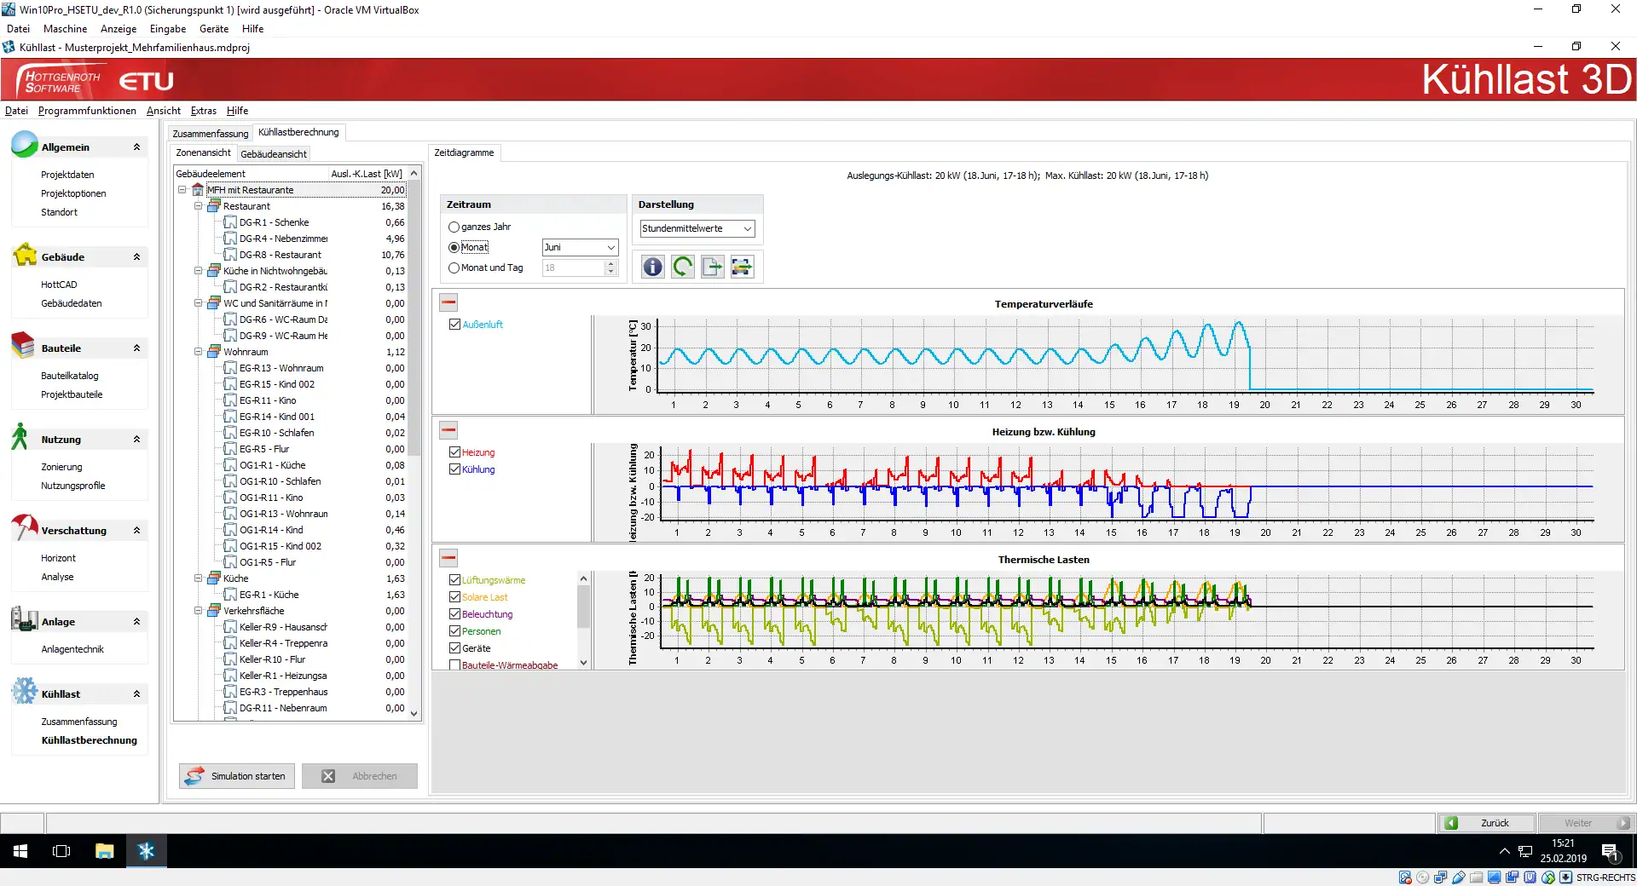Click the export document icon
1637x886 pixels.
pos(712,268)
